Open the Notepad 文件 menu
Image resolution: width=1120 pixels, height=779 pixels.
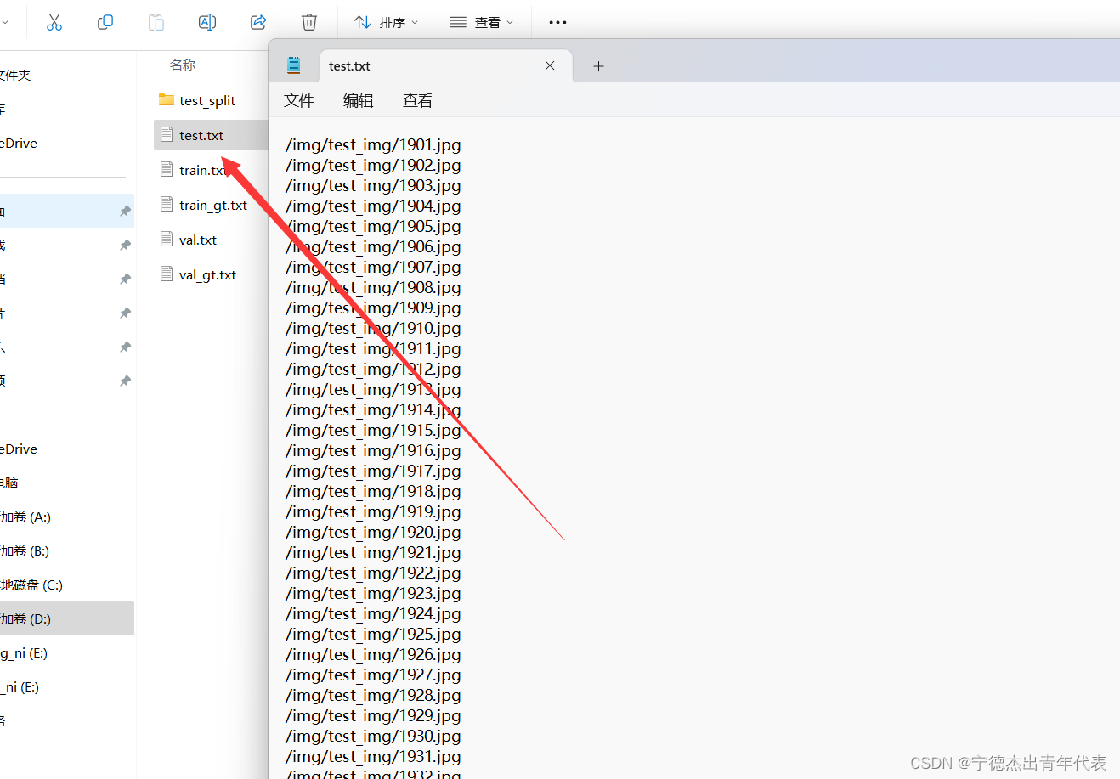pos(299,100)
